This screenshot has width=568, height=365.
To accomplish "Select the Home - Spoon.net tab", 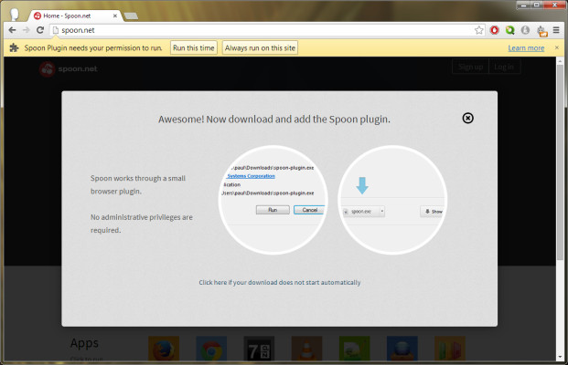I will click(74, 16).
